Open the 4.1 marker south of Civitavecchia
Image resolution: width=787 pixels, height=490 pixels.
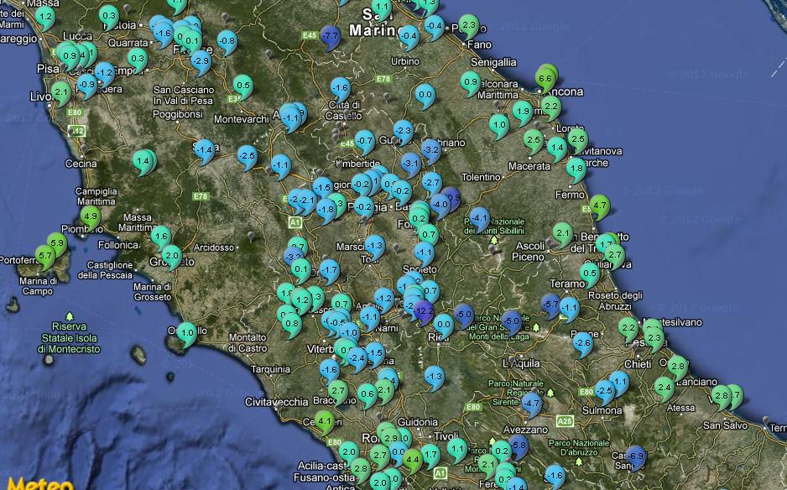click(324, 421)
